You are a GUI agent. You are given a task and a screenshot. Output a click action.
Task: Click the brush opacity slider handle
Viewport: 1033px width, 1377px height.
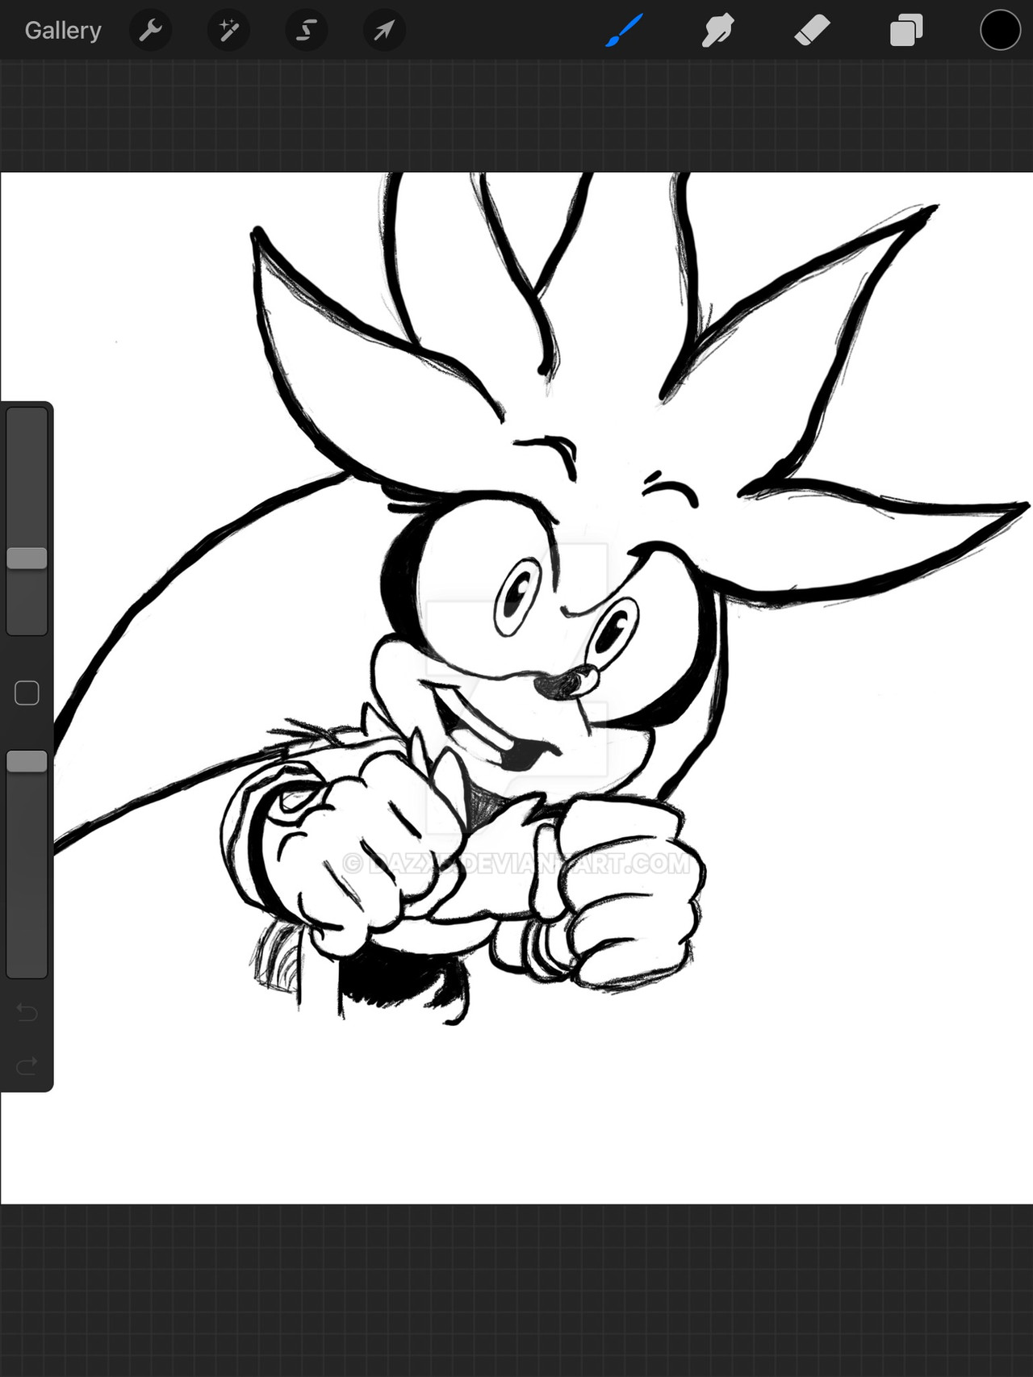coord(27,761)
